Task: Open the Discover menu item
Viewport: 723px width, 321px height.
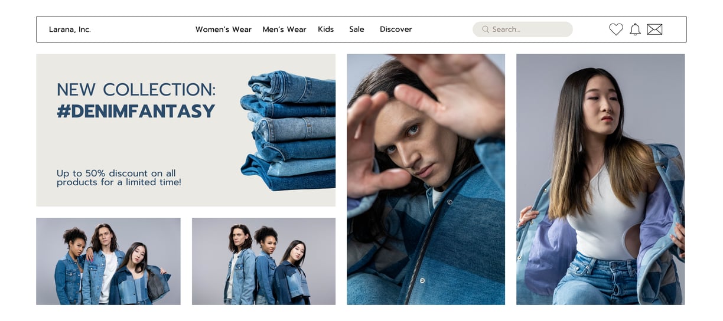Action: click(x=396, y=30)
